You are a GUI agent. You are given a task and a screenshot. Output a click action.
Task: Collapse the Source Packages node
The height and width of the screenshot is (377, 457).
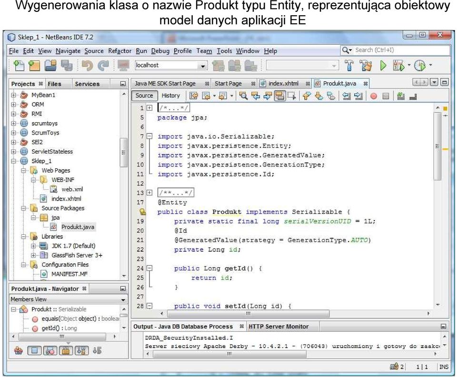click(23, 208)
